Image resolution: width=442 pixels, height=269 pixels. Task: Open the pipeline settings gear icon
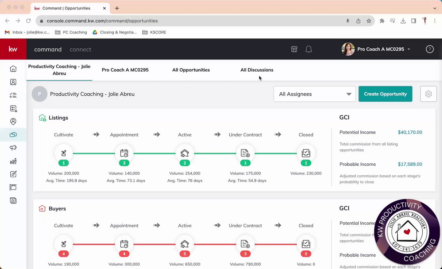429,94
